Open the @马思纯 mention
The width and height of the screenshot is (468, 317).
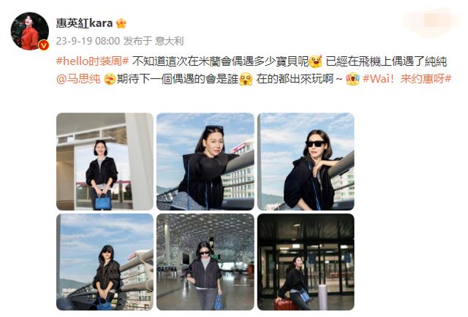click(x=78, y=79)
